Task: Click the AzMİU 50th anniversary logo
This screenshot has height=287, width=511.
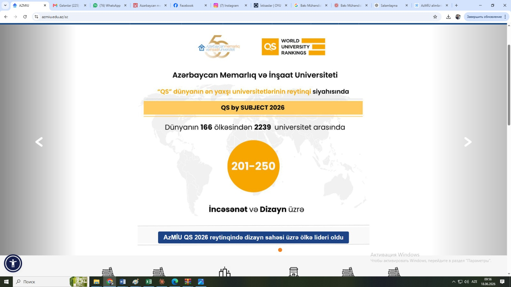Action: (x=219, y=47)
